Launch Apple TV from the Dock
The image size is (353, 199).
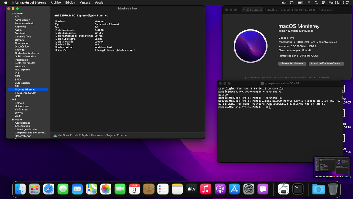coord(192,189)
